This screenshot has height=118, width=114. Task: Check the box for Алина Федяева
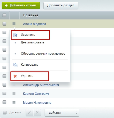point(4,24)
